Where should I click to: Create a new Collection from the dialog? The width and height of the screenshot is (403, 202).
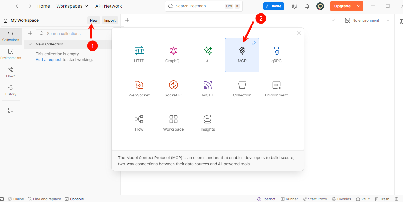pyautogui.click(x=242, y=89)
